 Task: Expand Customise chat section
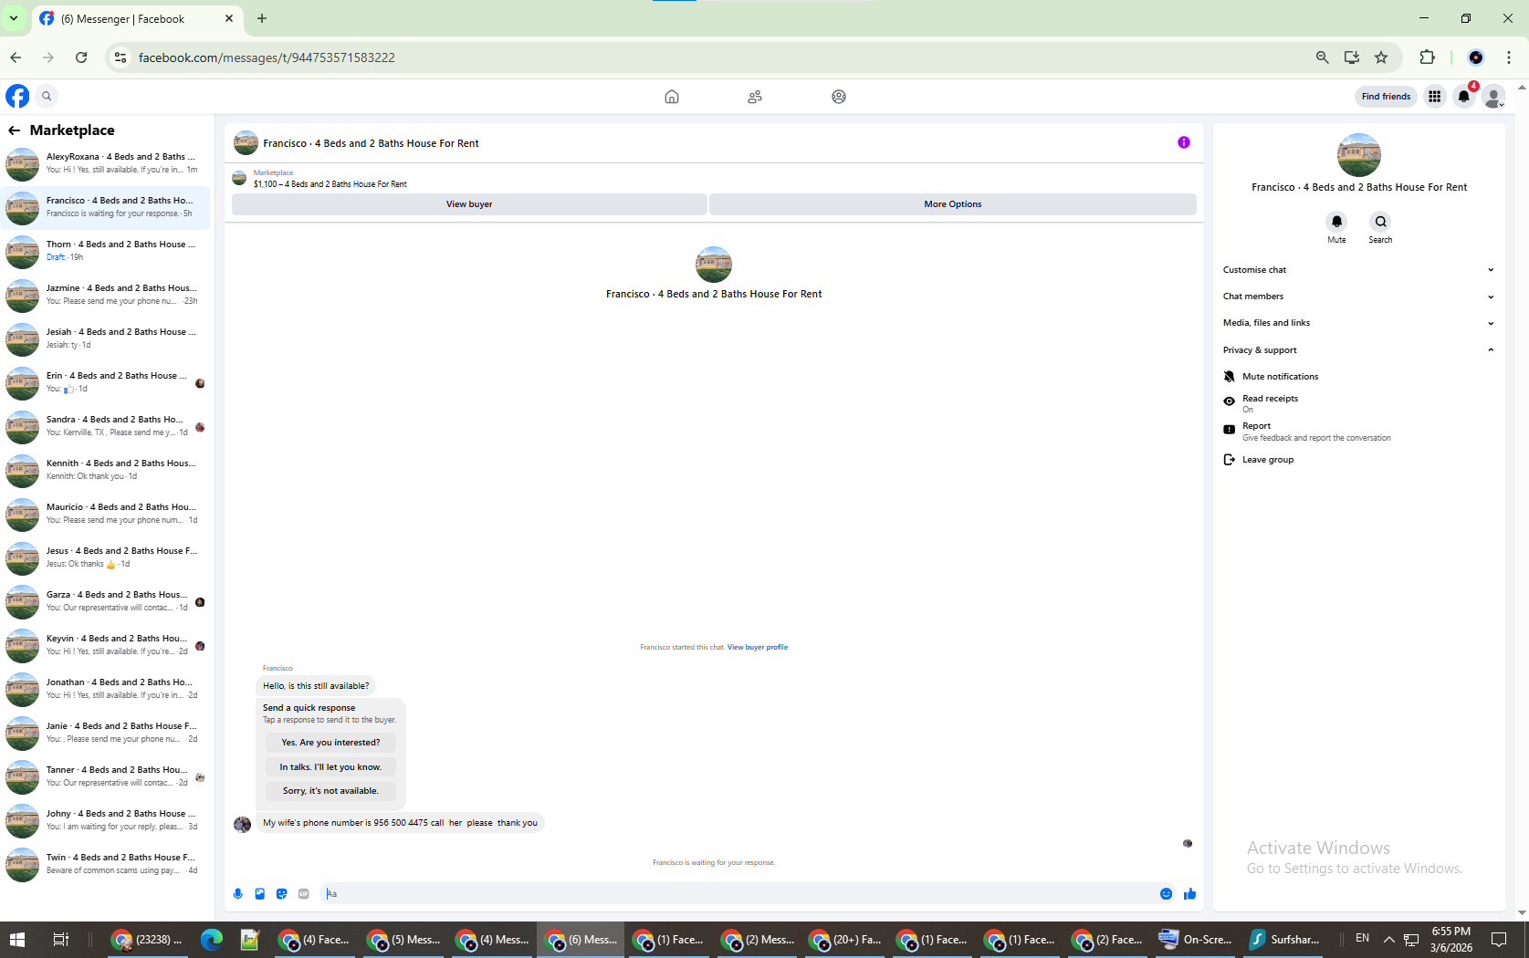click(1358, 270)
